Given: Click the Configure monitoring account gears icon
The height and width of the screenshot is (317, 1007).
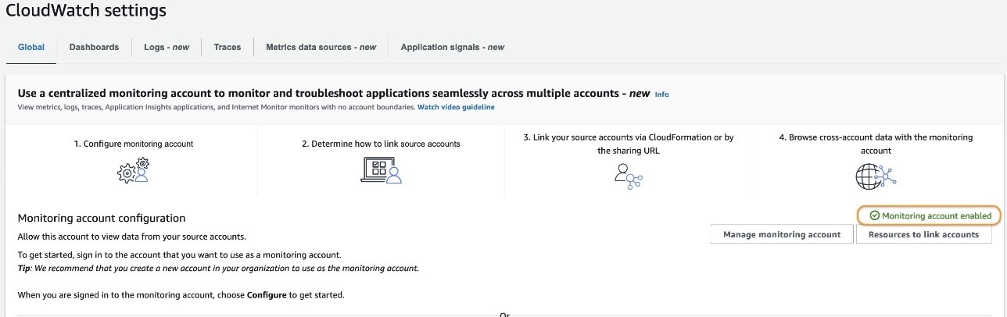Looking at the screenshot, I should point(133,170).
